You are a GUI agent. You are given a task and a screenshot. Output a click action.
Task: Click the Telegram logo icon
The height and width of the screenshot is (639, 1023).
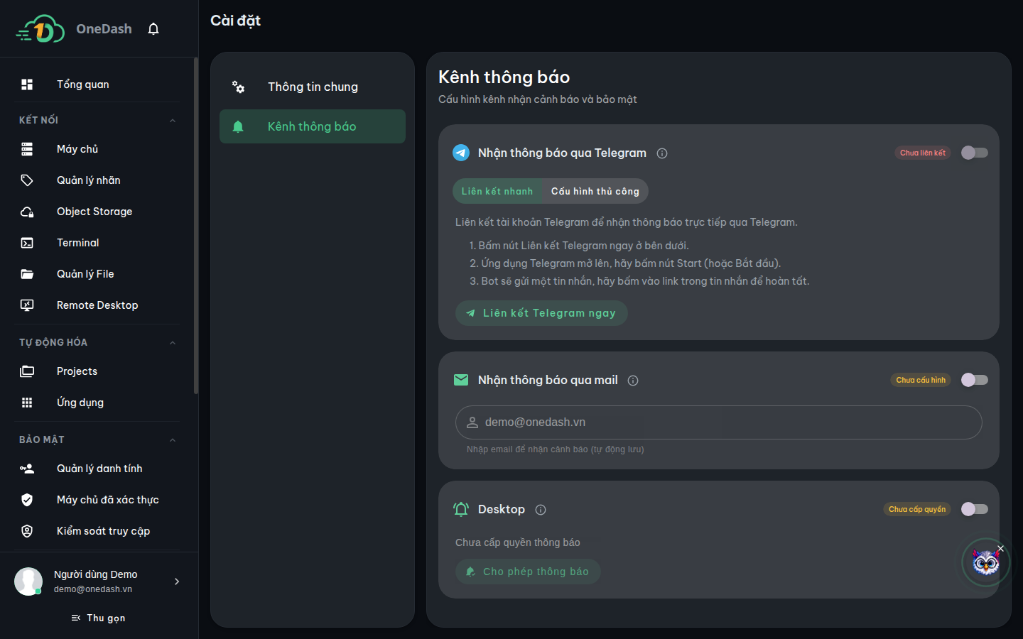[461, 153]
